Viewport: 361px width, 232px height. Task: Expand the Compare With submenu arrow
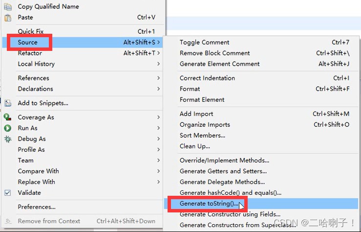[x=158, y=171]
